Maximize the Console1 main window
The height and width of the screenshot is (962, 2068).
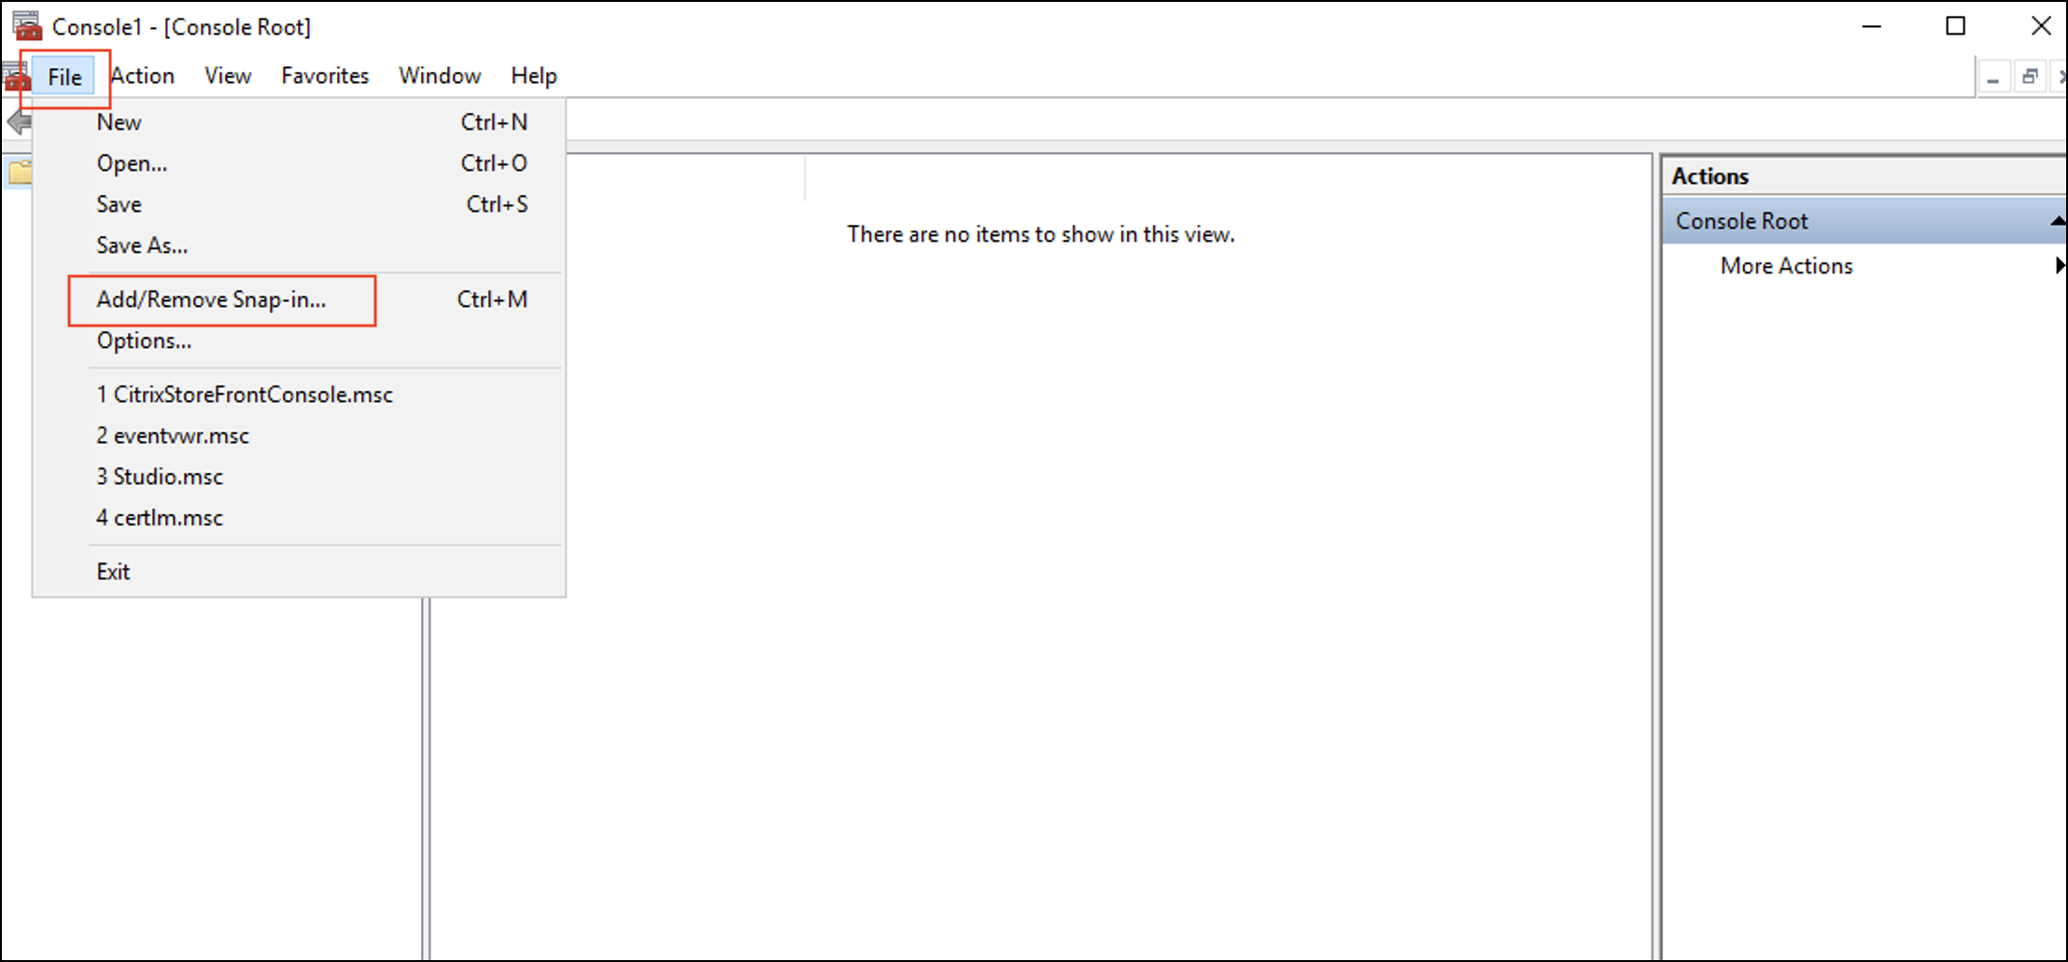pyautogui.click(x=1955, y=26)
